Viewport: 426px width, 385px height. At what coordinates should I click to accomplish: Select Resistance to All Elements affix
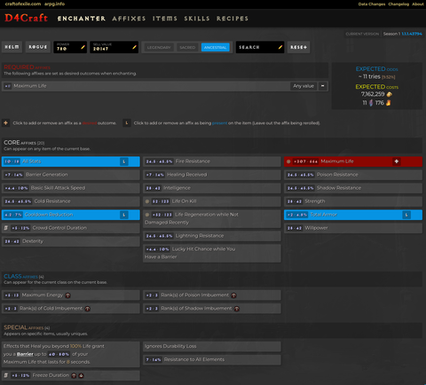pyautogui.click(x=212, y=359)
